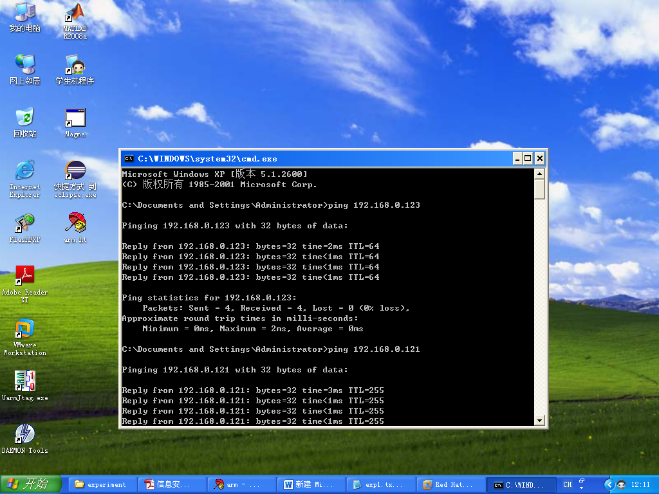This screenshot has height=494, width=659.
Task: Click the cmd scrollbar down arrow
Action: coord(540,420)
